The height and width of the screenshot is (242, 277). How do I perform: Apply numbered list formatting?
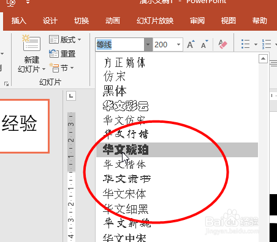pyautogui.click(x=267, y=44)
